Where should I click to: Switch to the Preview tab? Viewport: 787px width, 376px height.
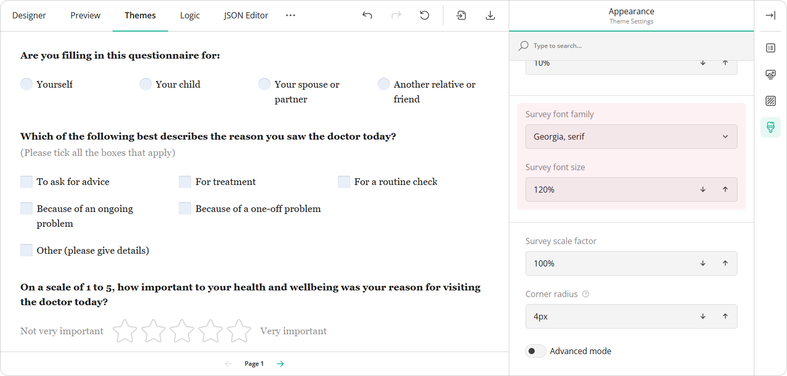pos(85,15)
